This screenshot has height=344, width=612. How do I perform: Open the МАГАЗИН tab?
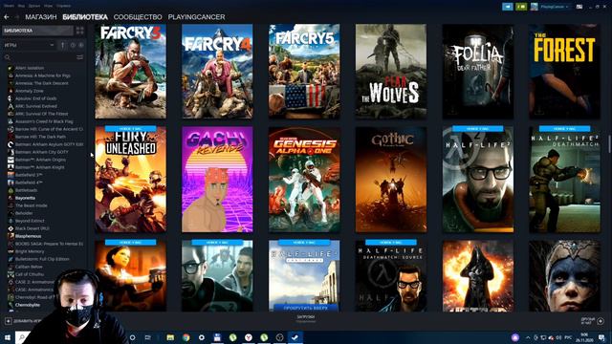tap(41, 17)
